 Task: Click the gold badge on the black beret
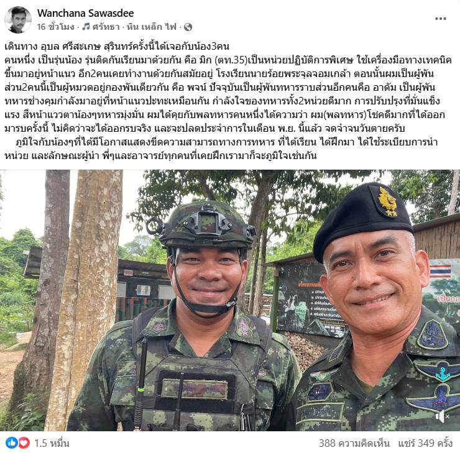(x=387, y=202)
